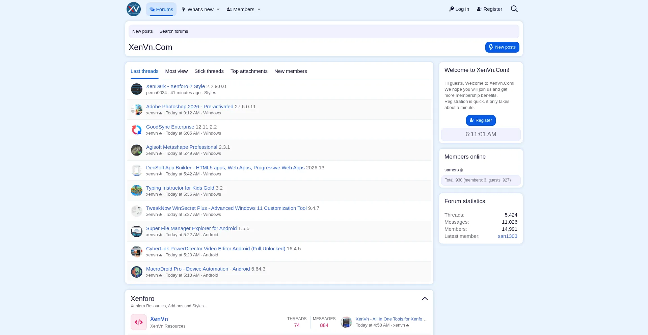Viewport: 648px width, 335px height.
Task: Click Super File Manager thread icon
Action: click(x=137, y=231)
